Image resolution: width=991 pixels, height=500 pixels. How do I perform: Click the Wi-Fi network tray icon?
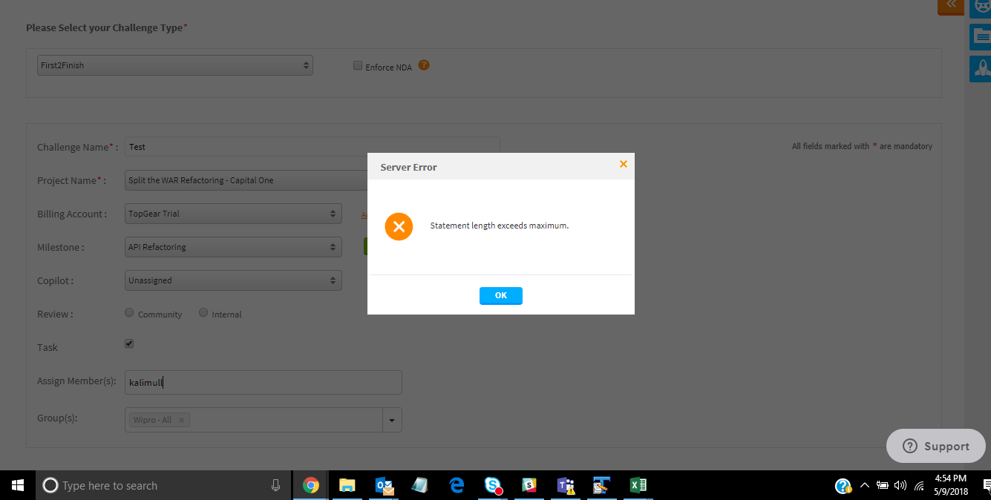pyautogui.click(x=919, y=486)
